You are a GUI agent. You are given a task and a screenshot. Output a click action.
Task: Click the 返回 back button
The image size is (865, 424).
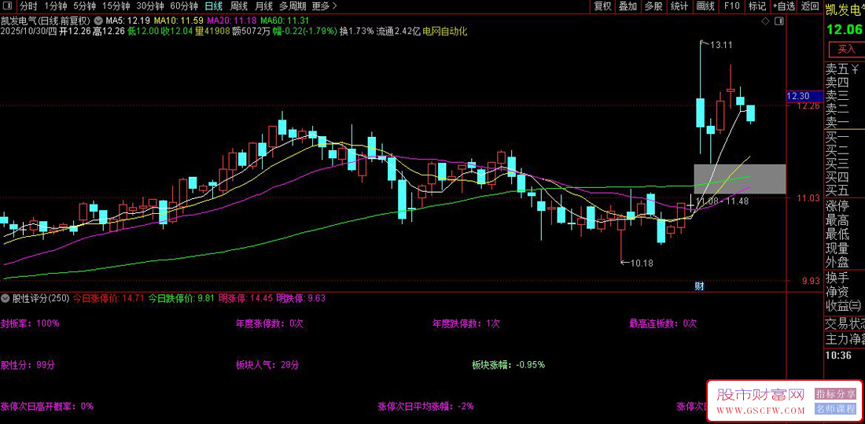tap(810, 6)
